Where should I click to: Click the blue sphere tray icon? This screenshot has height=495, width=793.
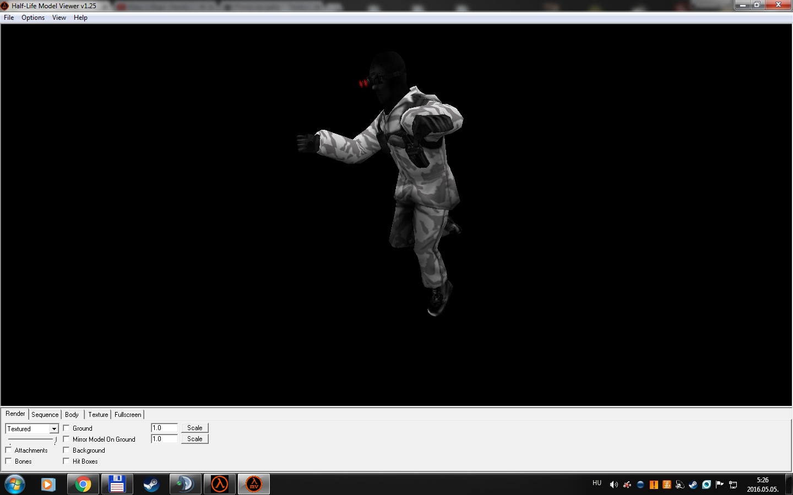tap(640, 485)
